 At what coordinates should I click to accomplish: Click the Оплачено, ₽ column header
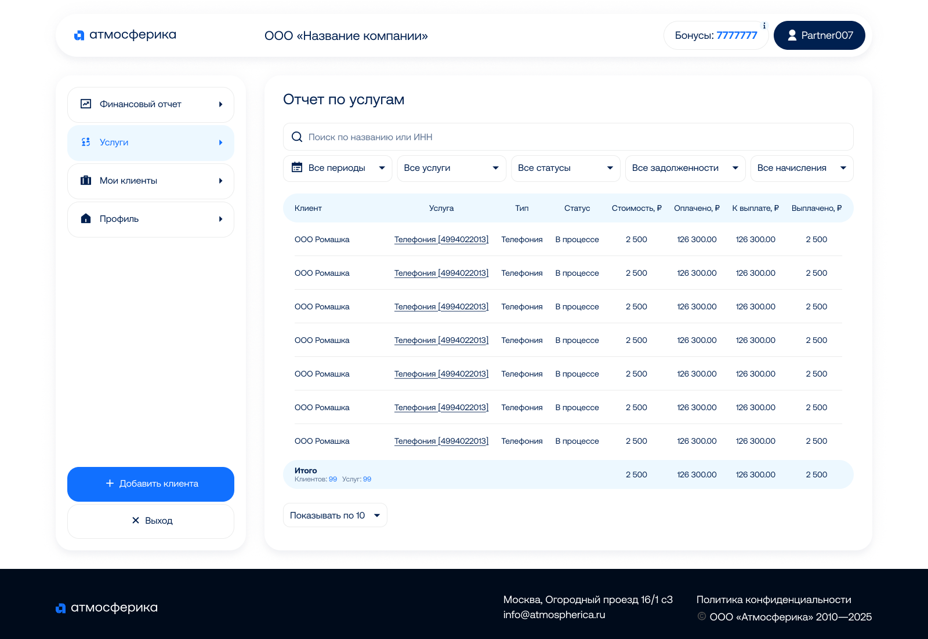[x=697, y=208]
